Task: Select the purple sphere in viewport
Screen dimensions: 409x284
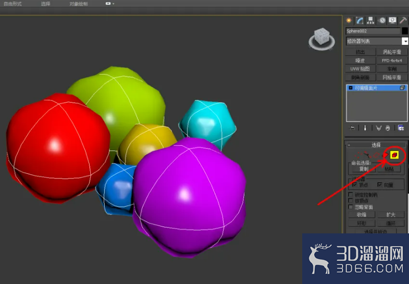Action: click(x=189, y=198)
